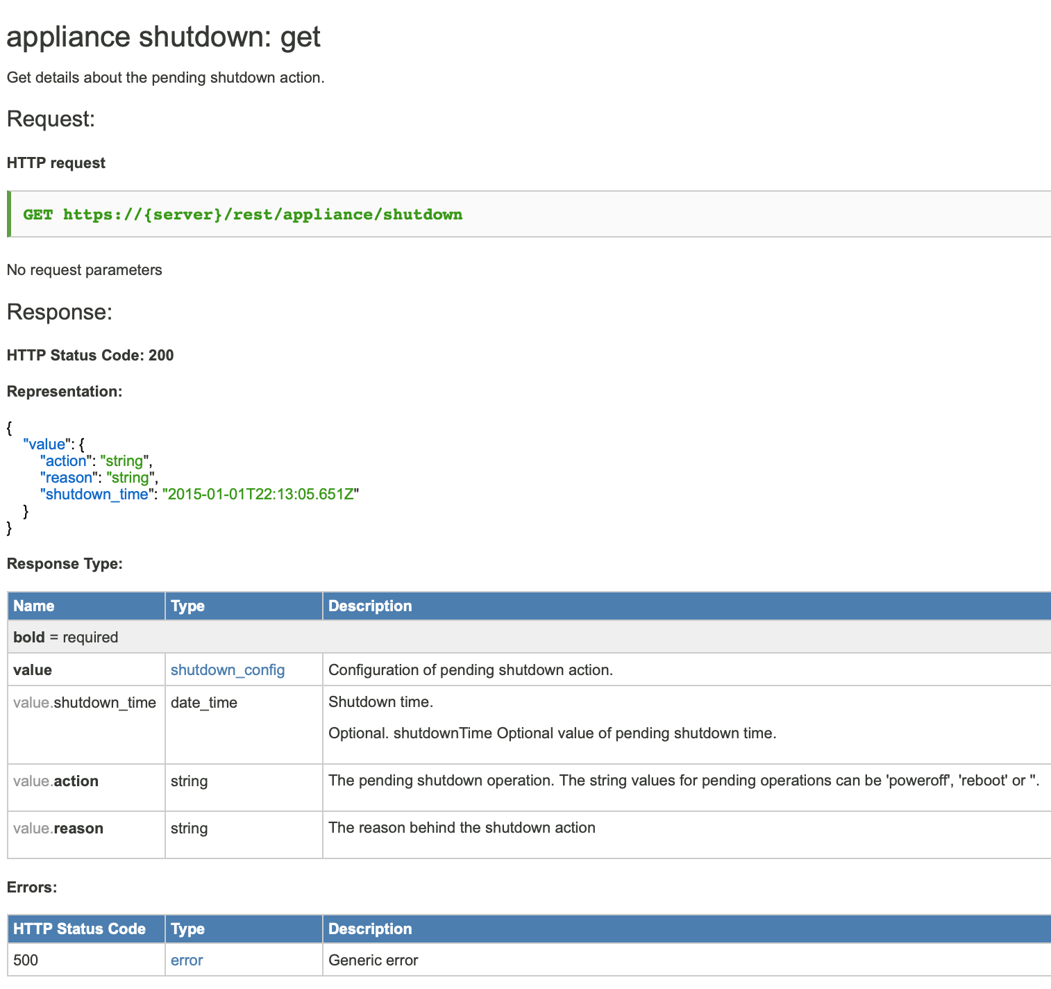The image size is (1051, 989).
Task: Click the error type link
Action: pyautogui.click(x=187, y=961)
